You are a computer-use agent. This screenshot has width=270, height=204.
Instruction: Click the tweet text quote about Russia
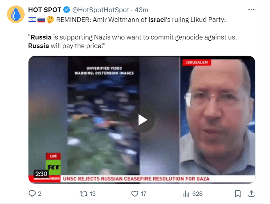(133, 41)
